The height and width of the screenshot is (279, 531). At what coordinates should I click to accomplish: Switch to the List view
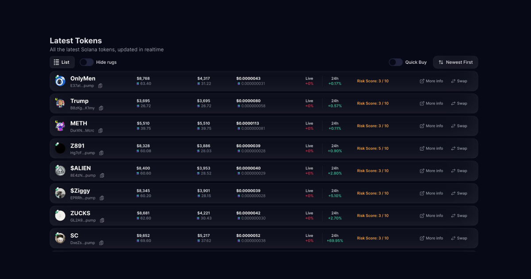[62, 62]
